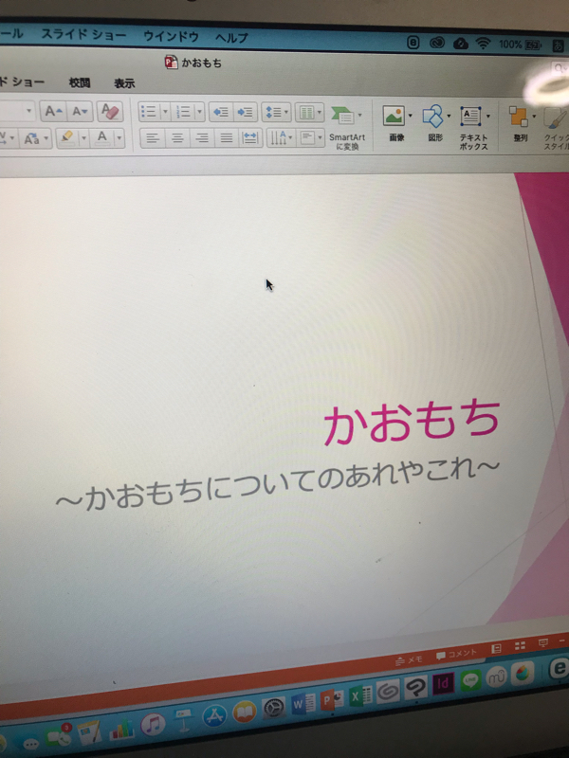Decrease the font size
The height and width of the screenshot is (758, 569).
[80, 112]
